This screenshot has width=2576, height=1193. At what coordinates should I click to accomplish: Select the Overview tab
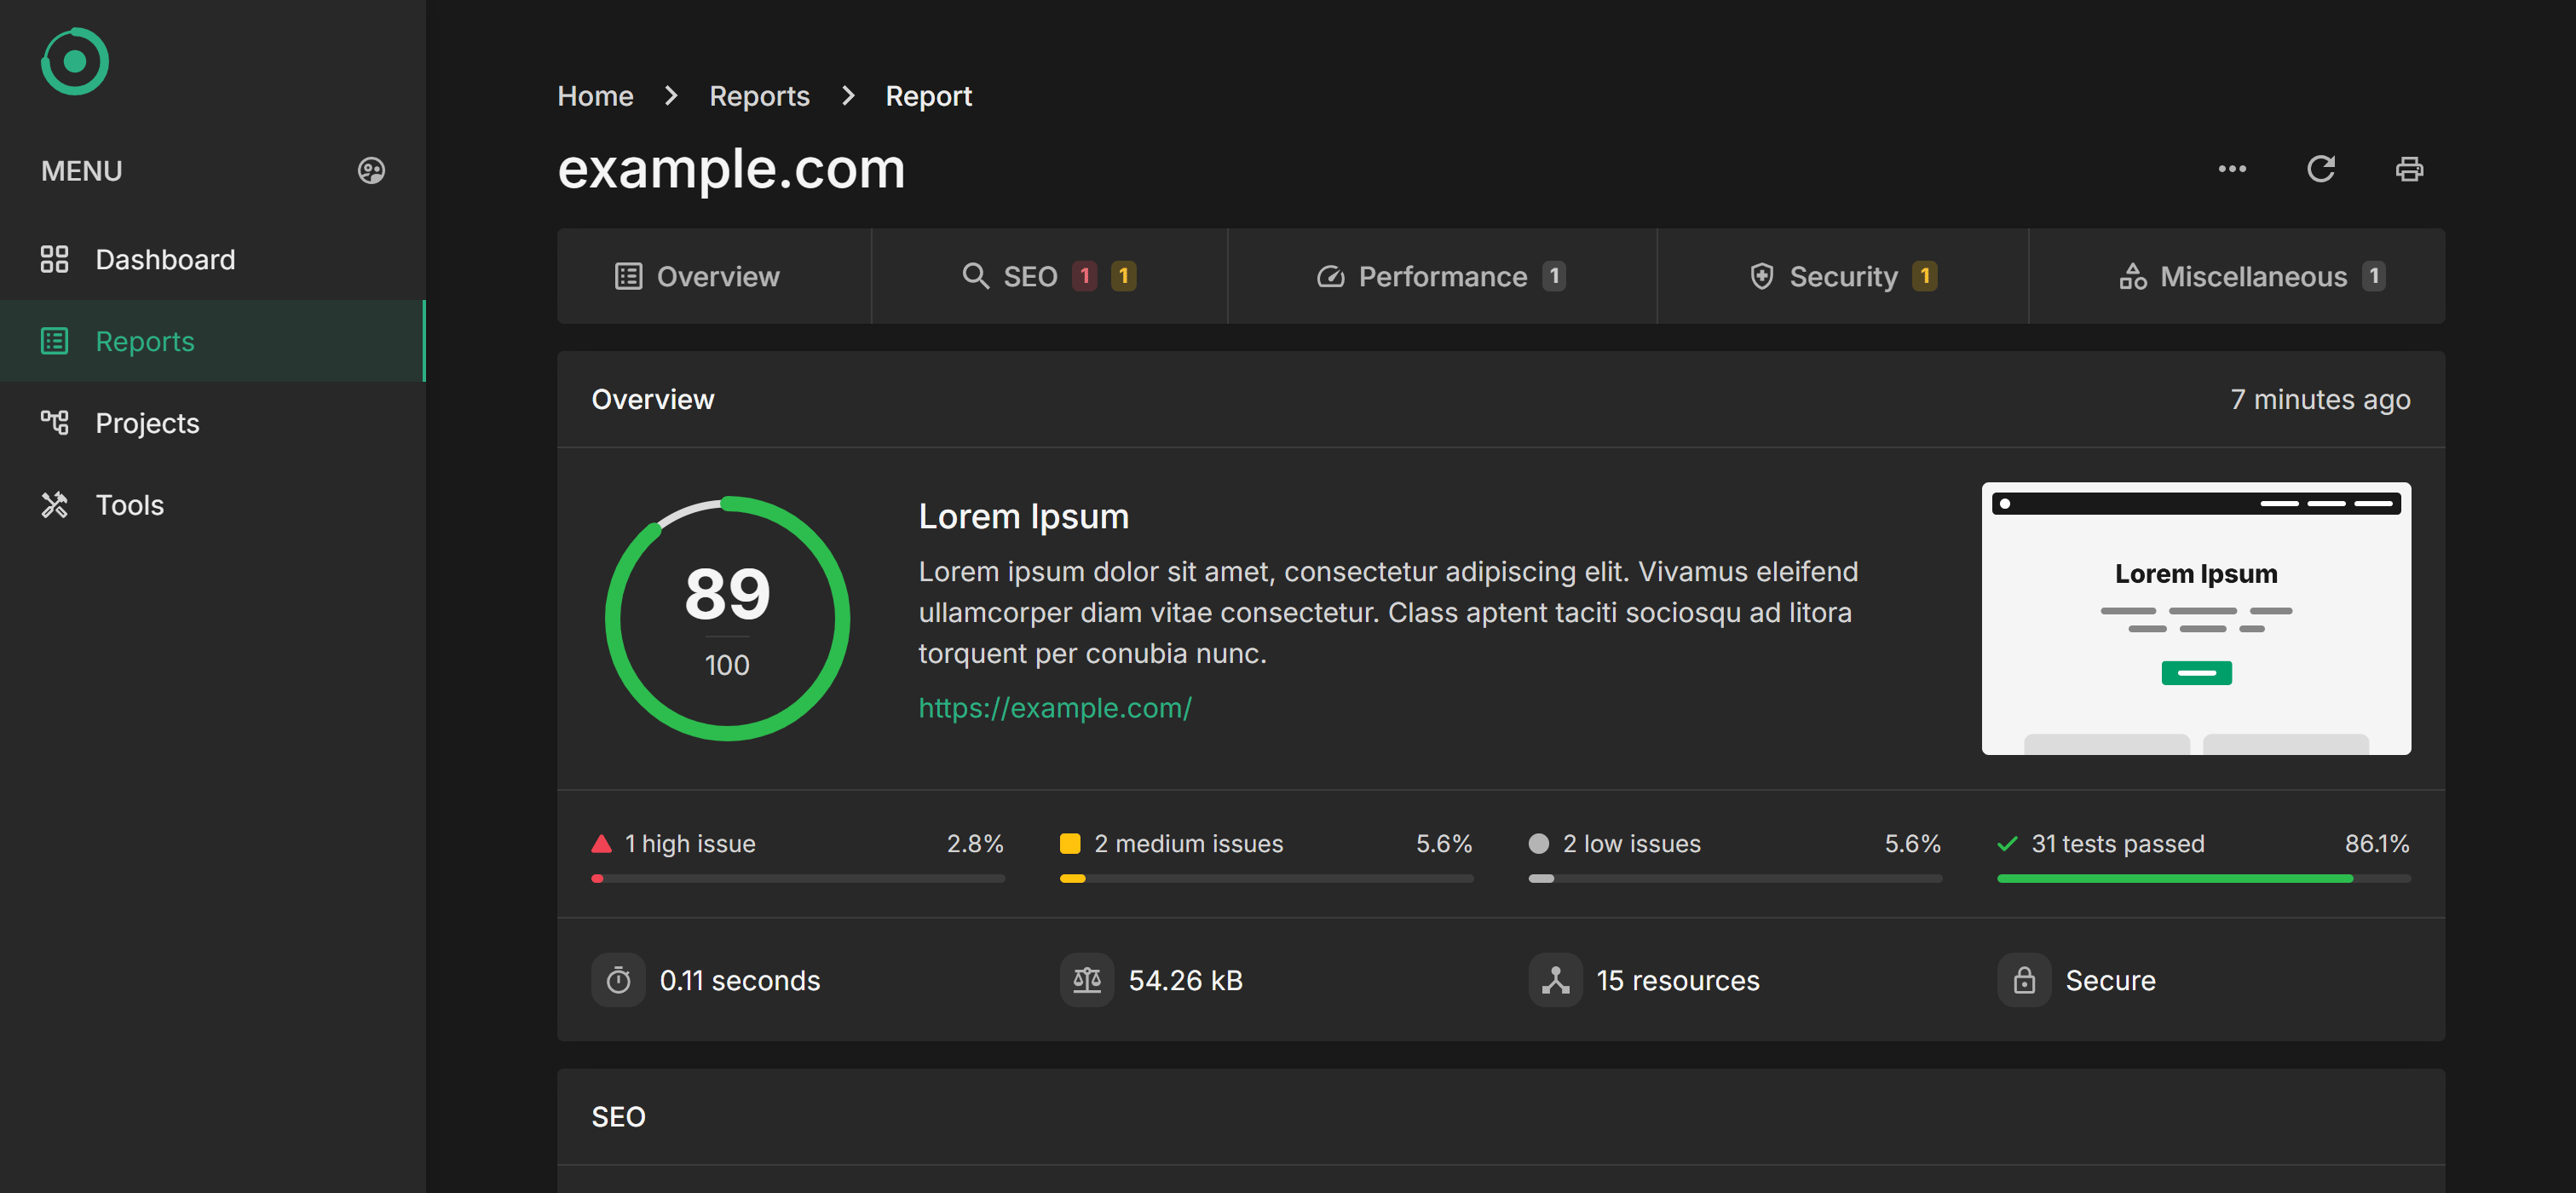pos(713,276)
